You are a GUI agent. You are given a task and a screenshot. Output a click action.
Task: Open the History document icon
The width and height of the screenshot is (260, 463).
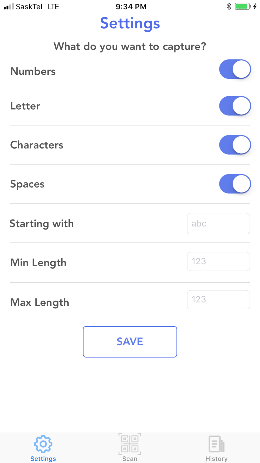pos(216,444)
